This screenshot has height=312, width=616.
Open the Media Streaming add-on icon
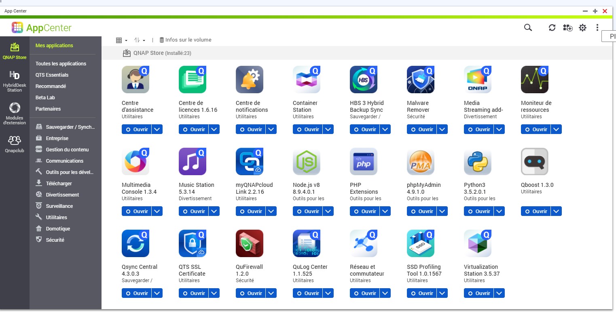tap(478, 80)
